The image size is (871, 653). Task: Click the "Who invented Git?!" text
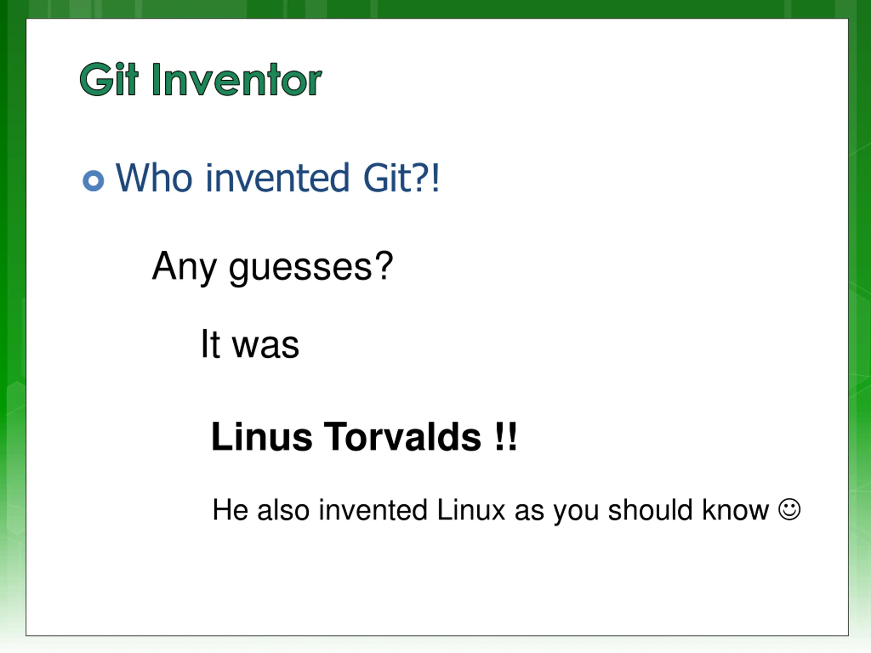coord(277,178)
